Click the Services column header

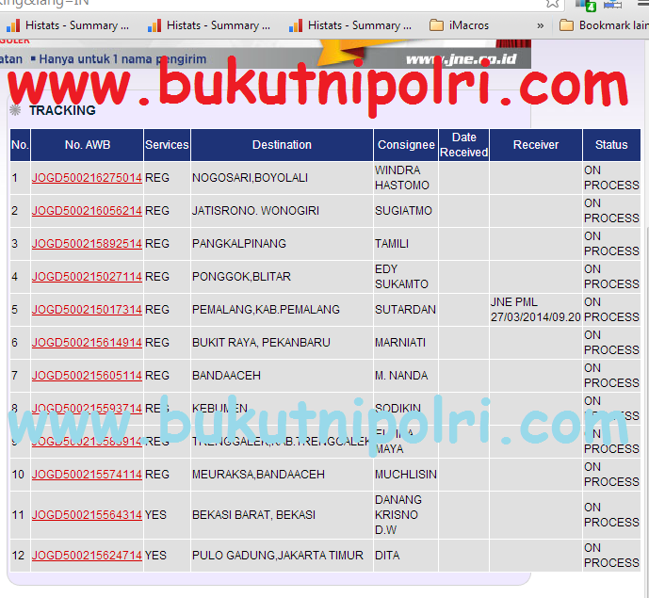pos(167,145)
